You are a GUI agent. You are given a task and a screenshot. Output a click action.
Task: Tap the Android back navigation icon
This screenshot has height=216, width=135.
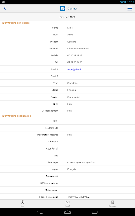pos(40,212)
